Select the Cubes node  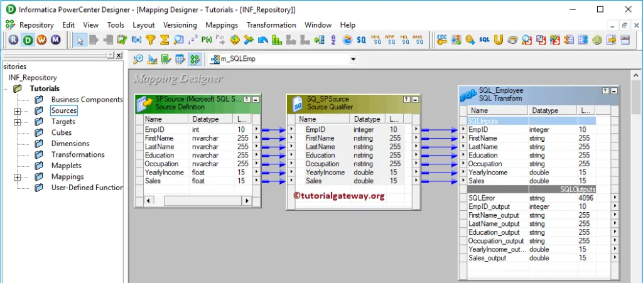62,132
